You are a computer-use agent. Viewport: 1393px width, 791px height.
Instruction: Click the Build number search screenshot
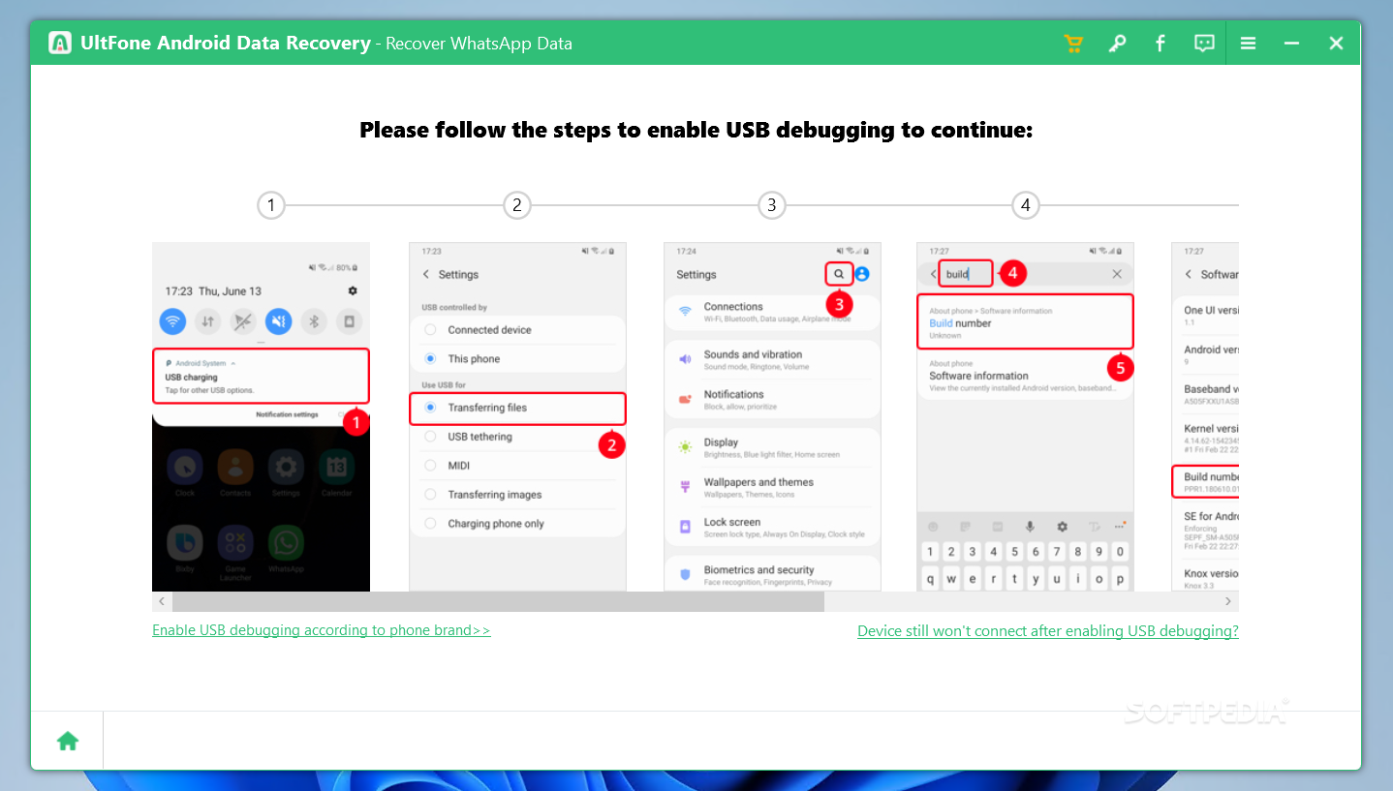pos(1025,416)
